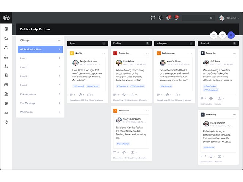This screenshot has height=182, width=243.
Task: Select Tier Meetings in sidebar list
Action: tap(40, 103)
